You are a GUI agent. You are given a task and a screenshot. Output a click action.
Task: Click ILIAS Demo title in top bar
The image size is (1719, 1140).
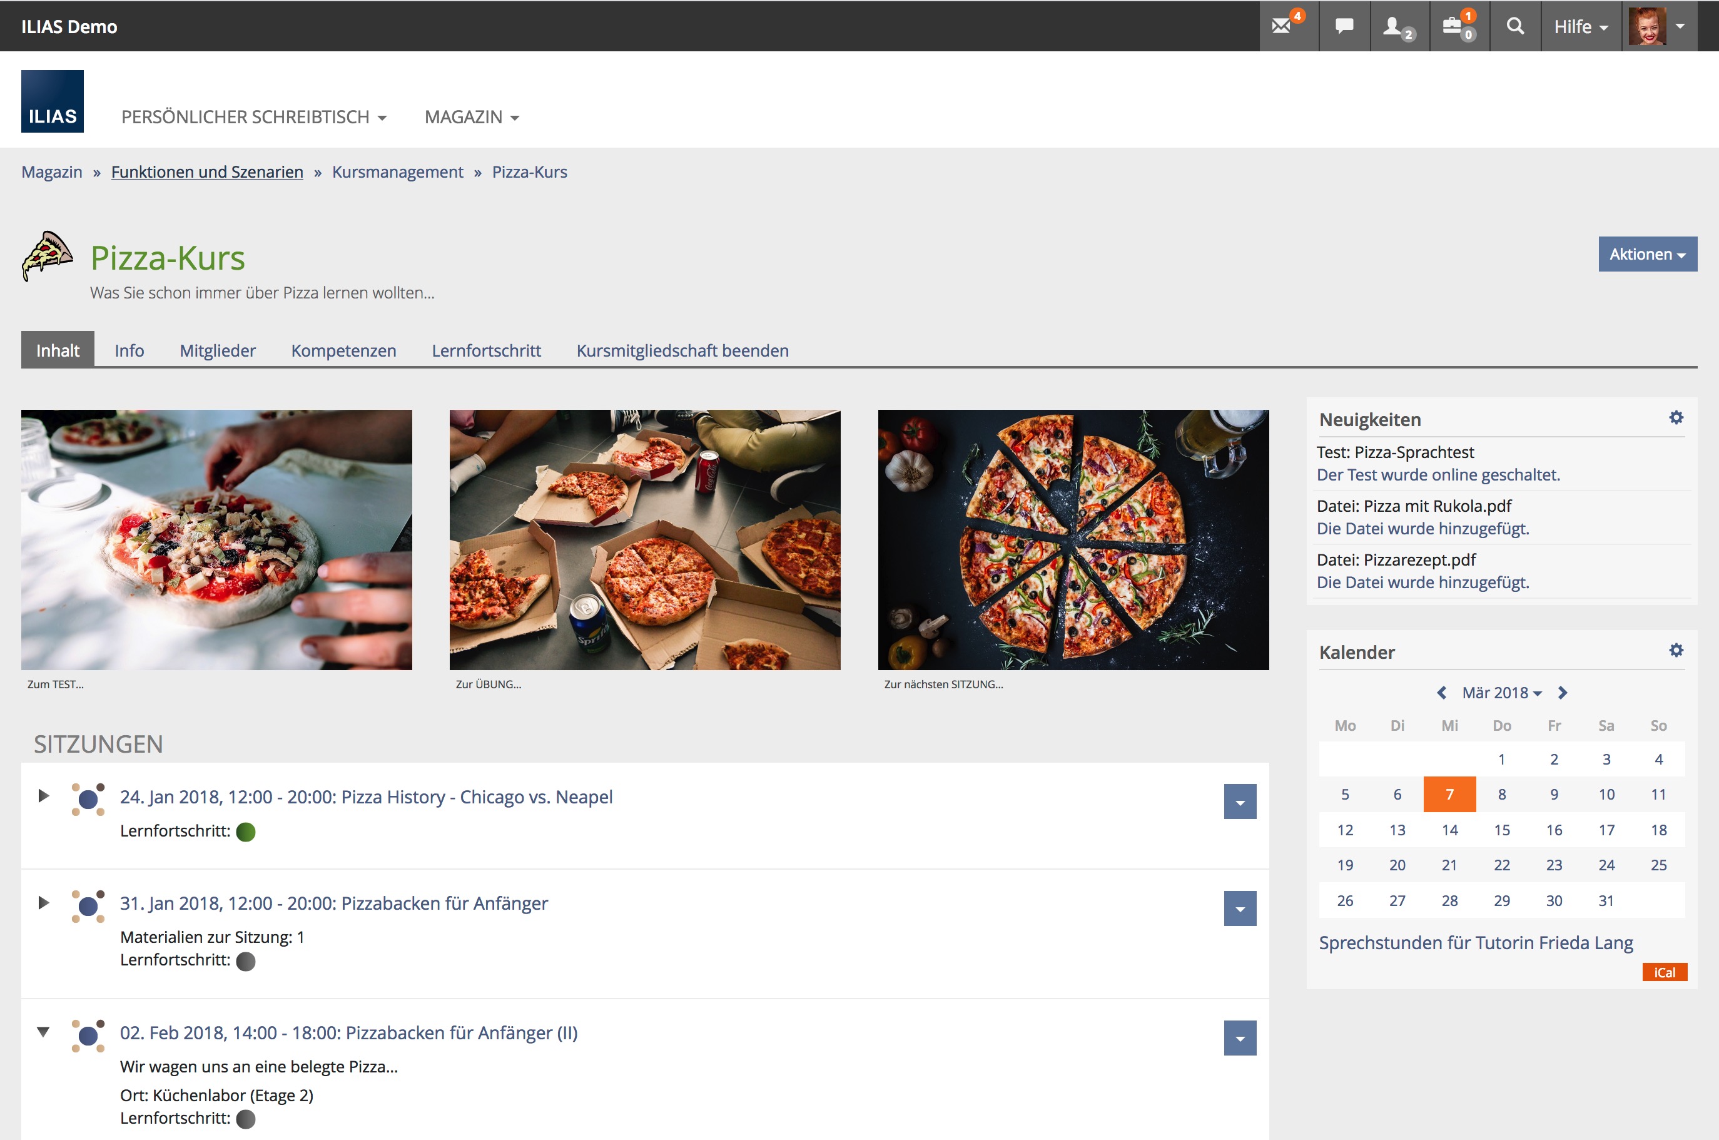click(69, 26)
